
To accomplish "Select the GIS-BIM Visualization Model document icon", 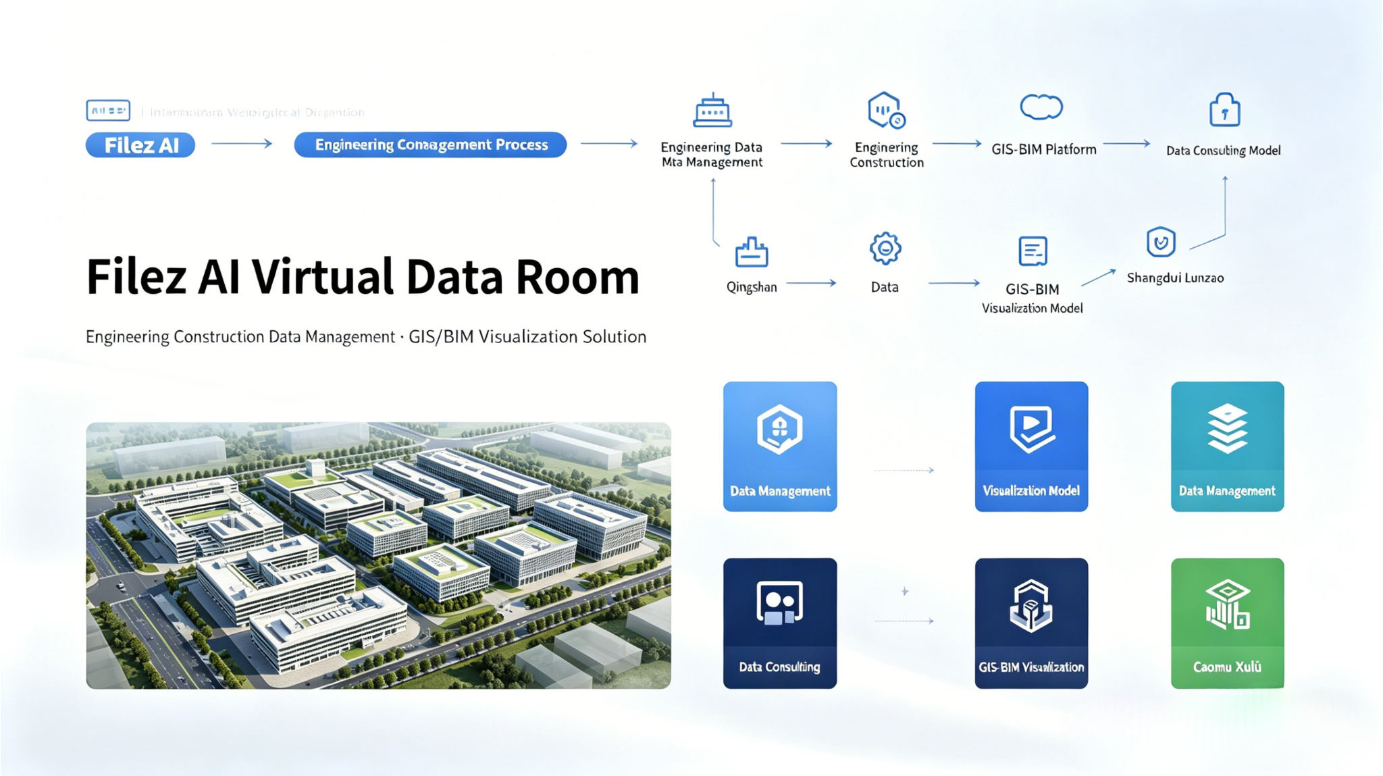I will coord(1031,252).
